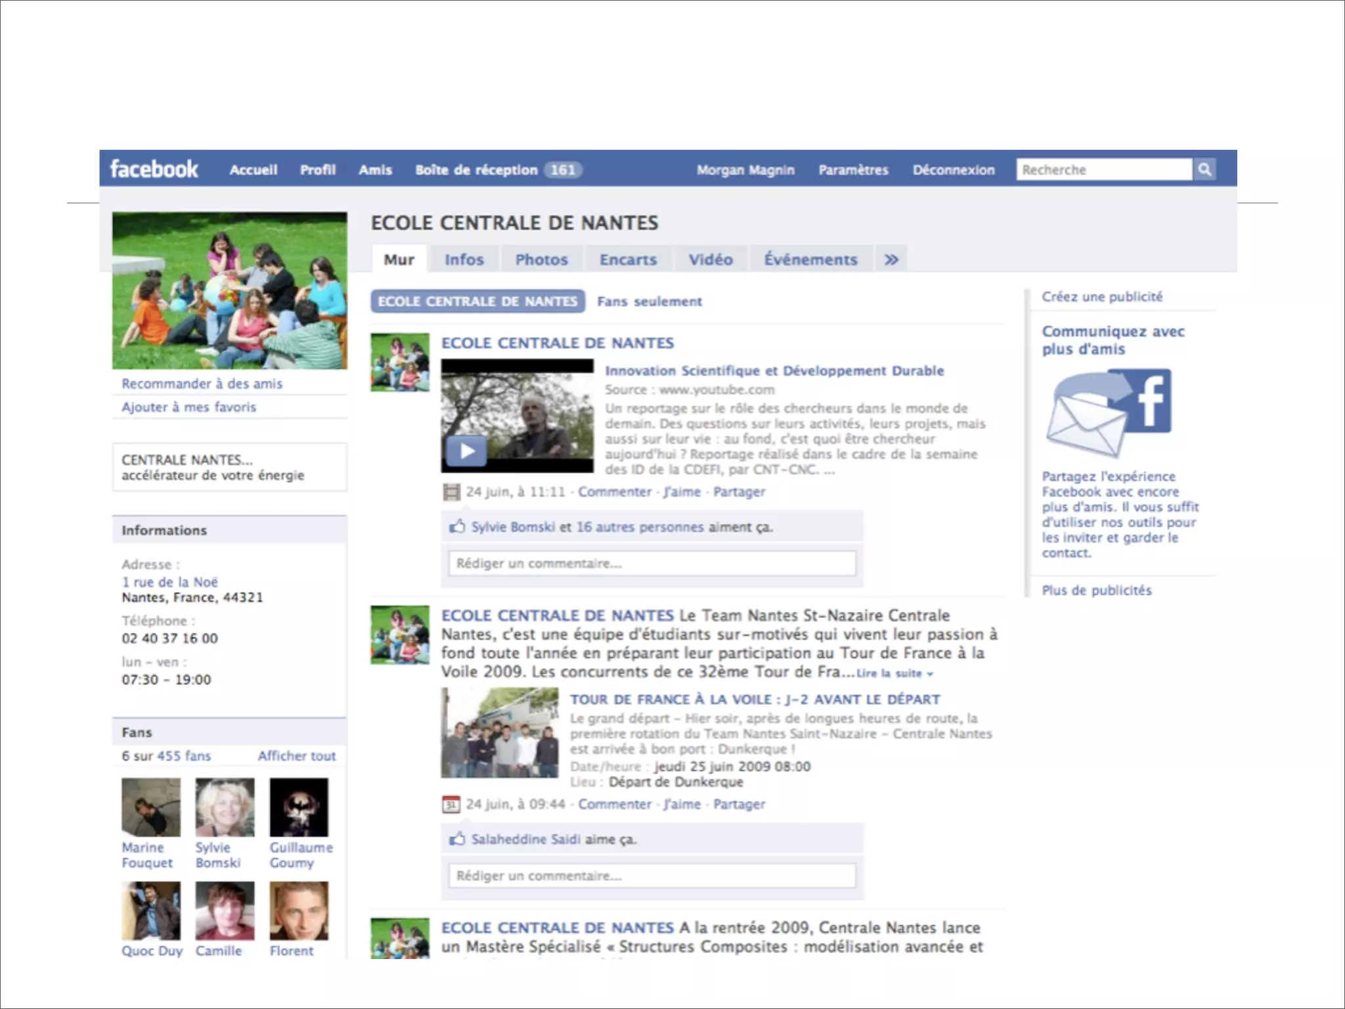Open the Photos tab
The image size is (1345, 1009).
(x=541, y=259)
